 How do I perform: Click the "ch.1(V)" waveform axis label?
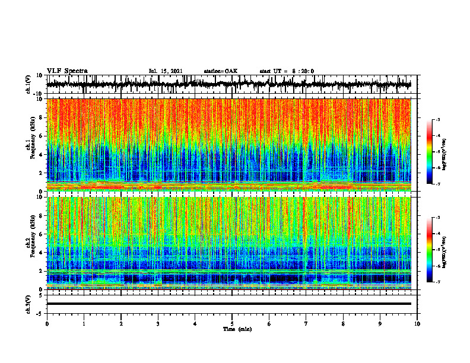tap(28, 84)
